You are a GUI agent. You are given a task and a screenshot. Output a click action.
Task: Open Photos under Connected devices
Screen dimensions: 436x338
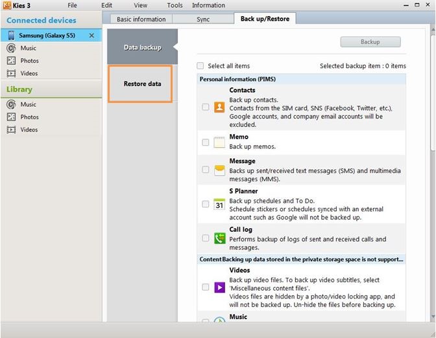click(x=29, y=61)
